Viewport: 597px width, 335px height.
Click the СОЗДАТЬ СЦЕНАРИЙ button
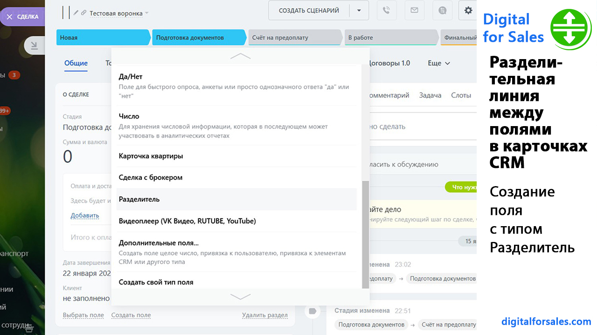309,10
